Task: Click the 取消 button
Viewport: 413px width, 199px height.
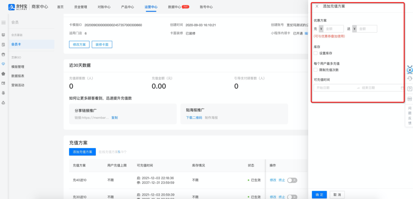Action: [337, 194]
